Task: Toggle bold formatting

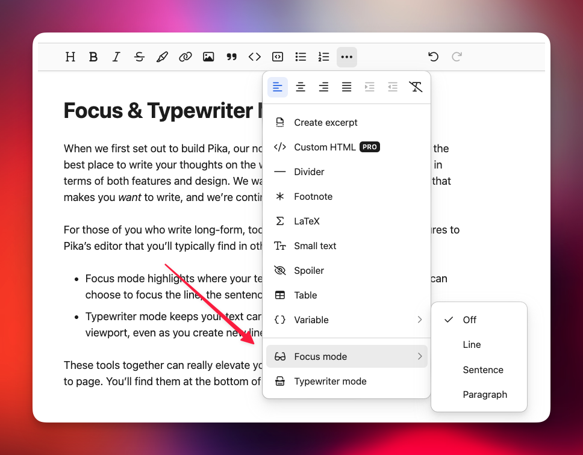Action: click(x=93, y=57)
